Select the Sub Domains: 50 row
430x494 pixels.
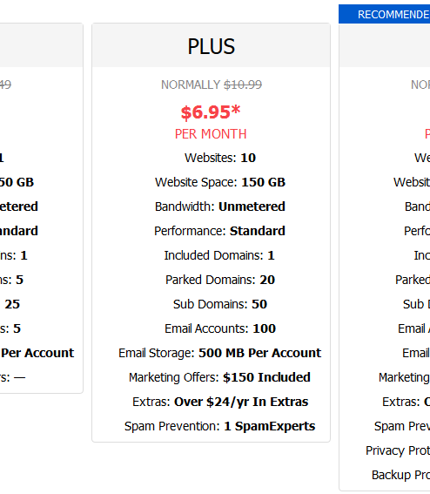(x=220, y=304)
